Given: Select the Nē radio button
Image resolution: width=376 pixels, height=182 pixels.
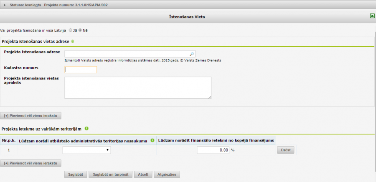Looking at the screenshot, I should click(80, 30).
